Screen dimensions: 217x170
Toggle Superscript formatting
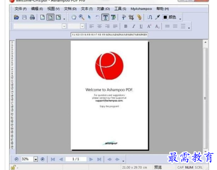click(149, 26)
